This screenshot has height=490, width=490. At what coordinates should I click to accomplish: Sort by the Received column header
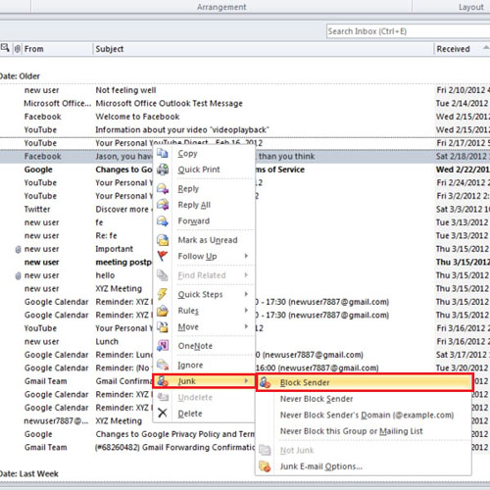click(462, 49)
